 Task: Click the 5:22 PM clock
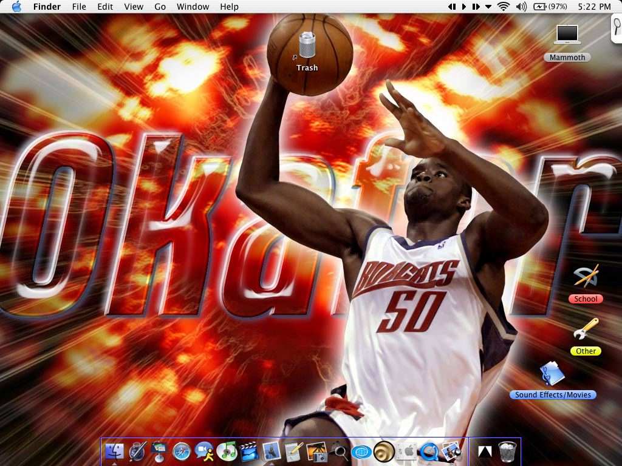(594, 7)
